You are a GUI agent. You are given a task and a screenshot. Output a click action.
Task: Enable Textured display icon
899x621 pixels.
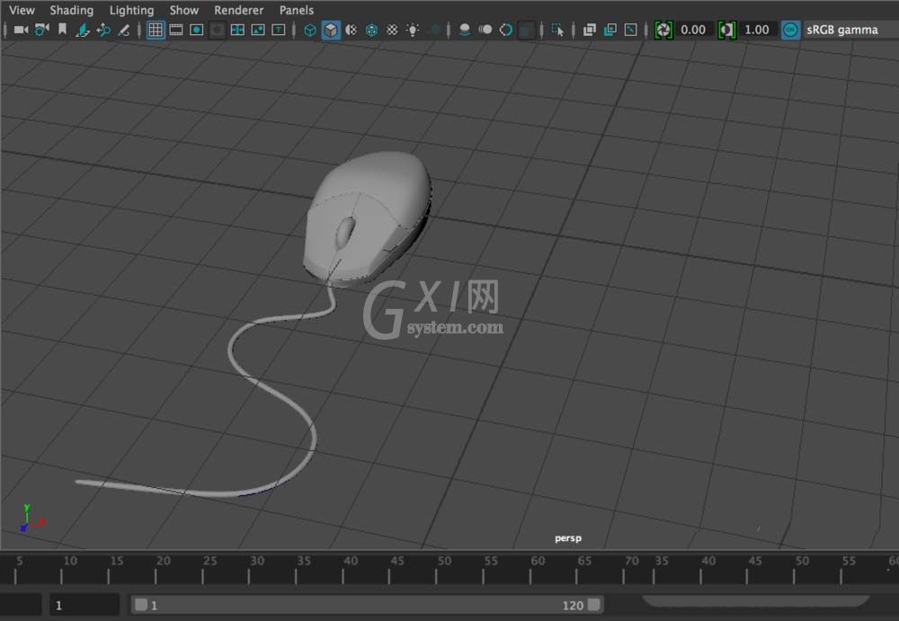pyautogui.click(x=392, y=30)
